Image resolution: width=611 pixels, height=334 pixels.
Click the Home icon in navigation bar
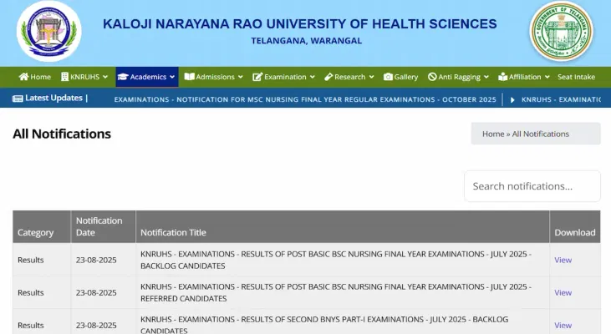pyautogui.click(x=23, y=77)
